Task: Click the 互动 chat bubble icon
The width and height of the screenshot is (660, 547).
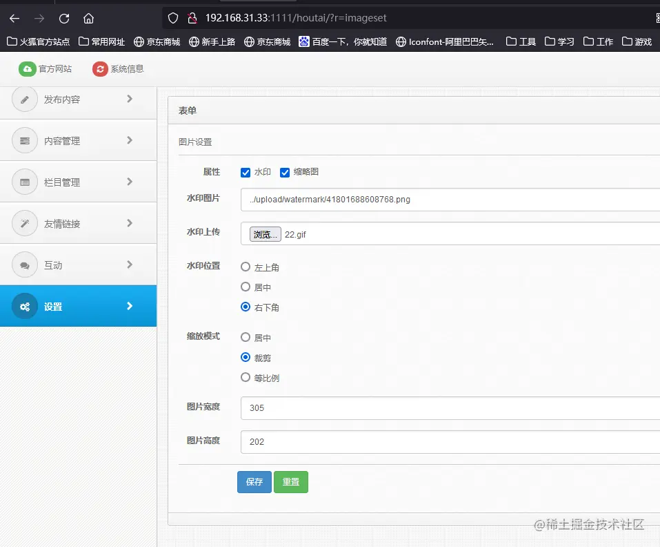Action: 25,265
